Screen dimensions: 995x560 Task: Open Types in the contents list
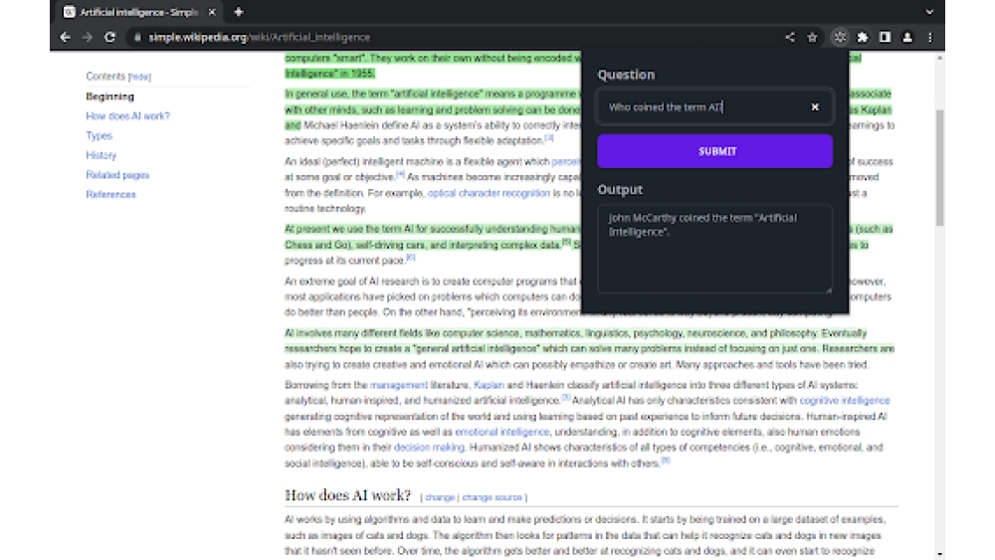click(99, 135)
